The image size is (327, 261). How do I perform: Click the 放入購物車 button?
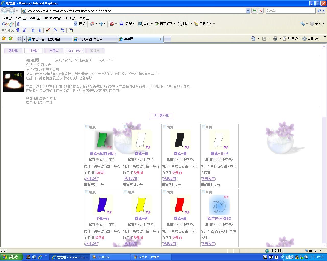pos(161,116)
